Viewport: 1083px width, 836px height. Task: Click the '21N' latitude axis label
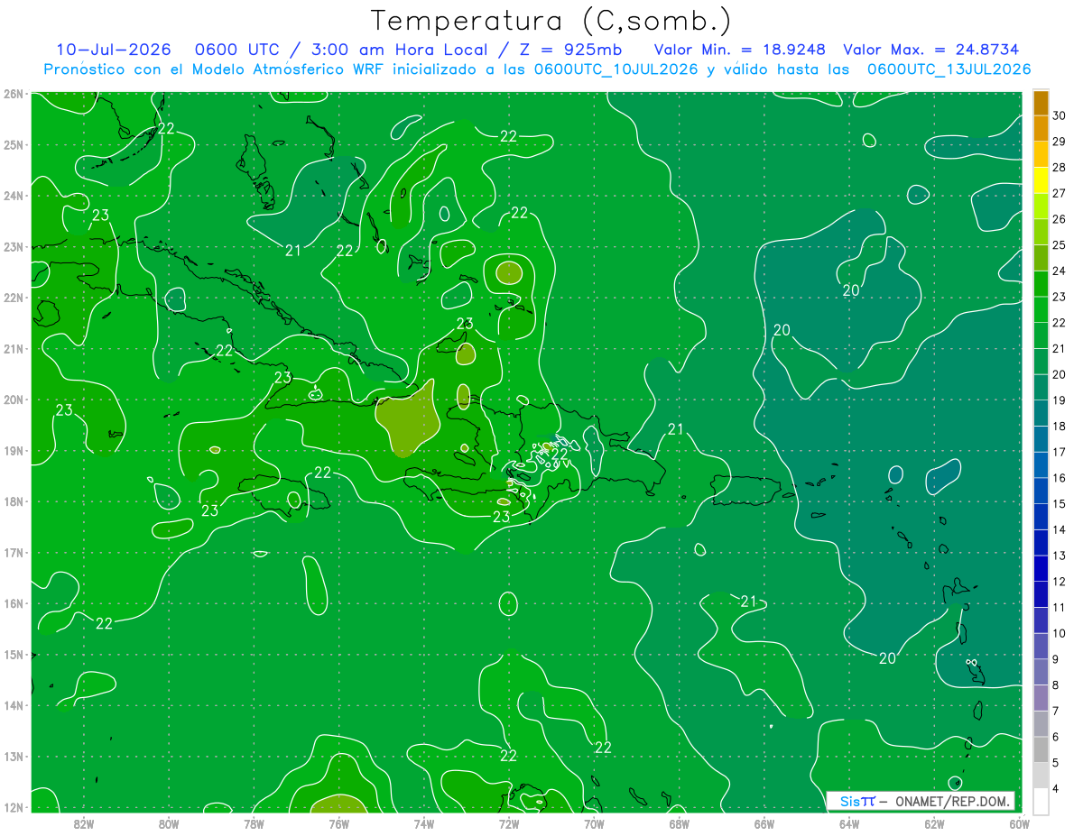point(13,349)
